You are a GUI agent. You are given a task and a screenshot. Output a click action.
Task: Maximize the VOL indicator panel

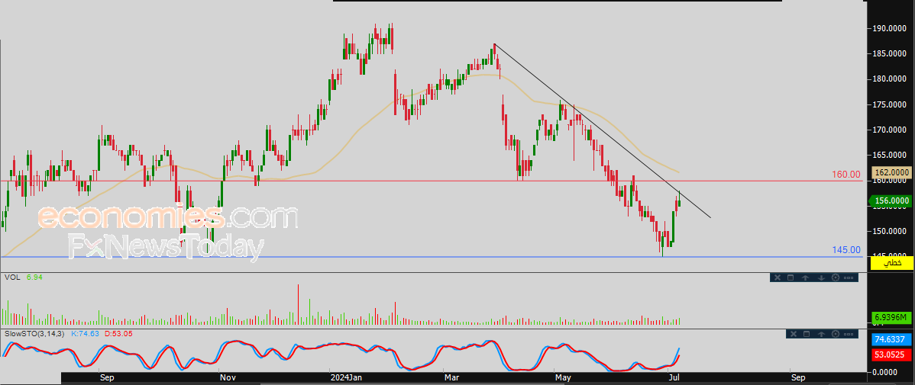coord(791,278)
